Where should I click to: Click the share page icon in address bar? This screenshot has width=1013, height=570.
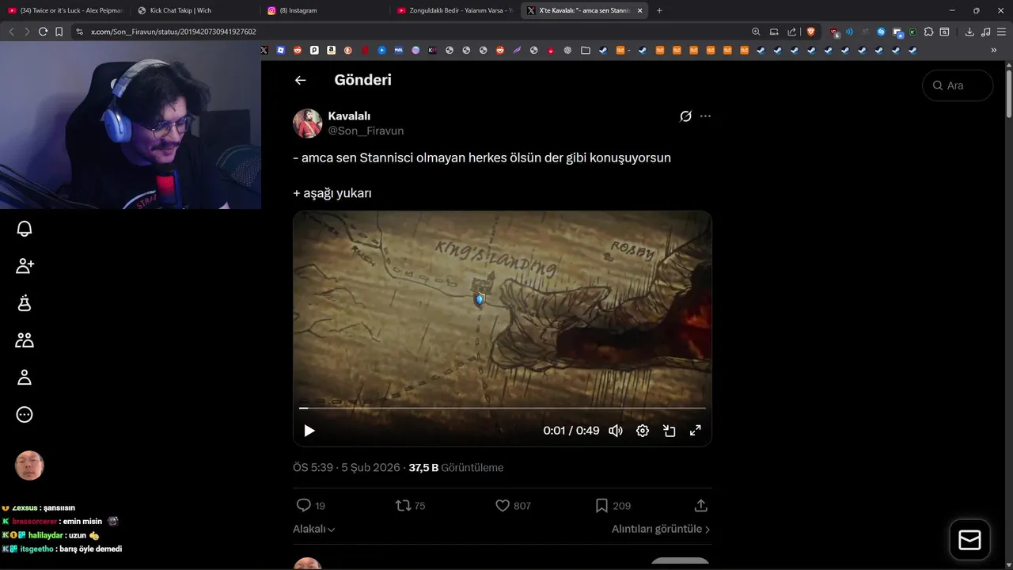(792, 32)
